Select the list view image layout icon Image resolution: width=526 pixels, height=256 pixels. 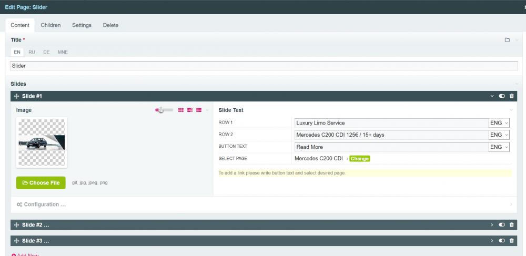click(199, 110)
